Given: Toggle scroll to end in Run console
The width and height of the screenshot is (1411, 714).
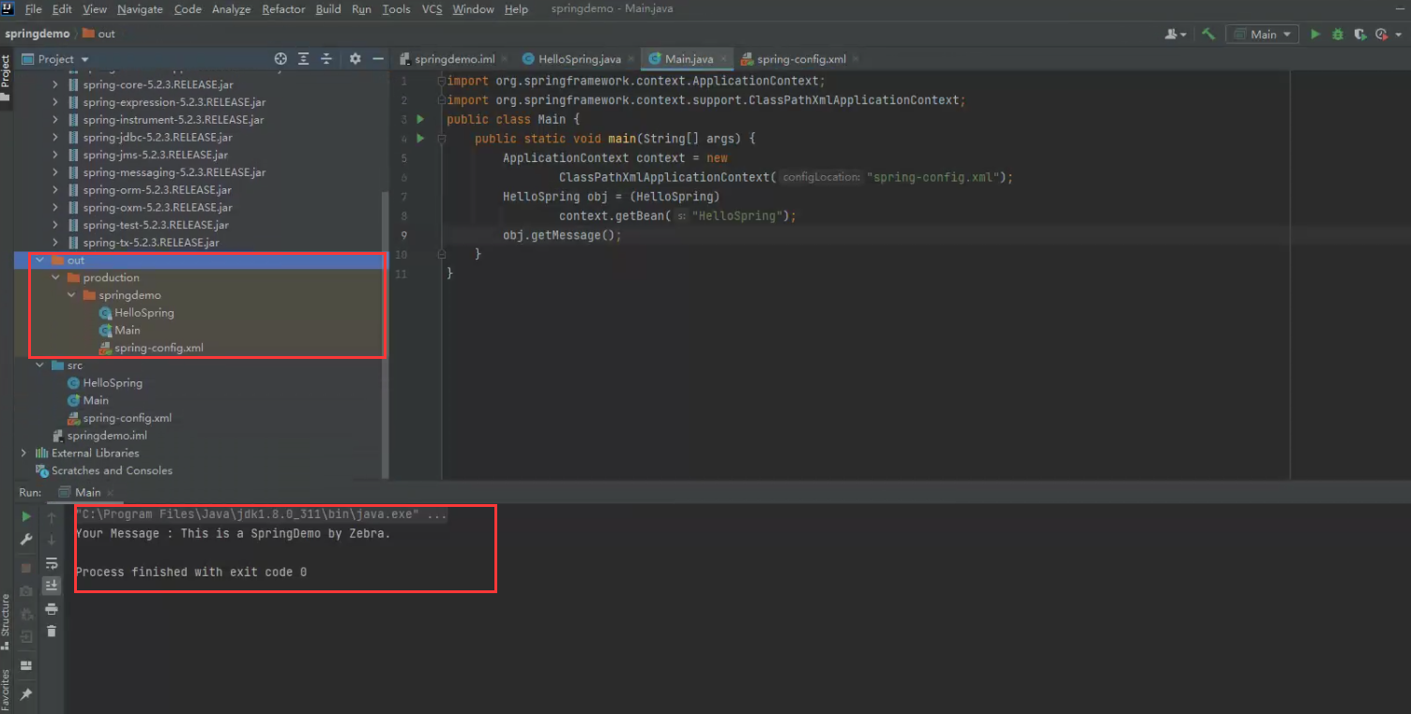Looking at the screenshot, I should click(52, 586).
